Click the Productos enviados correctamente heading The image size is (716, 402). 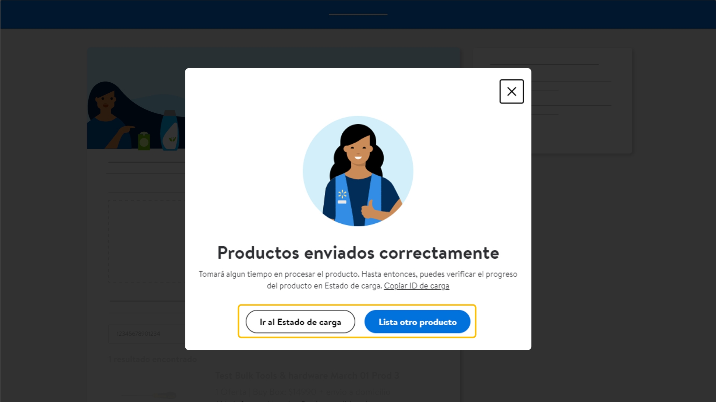click(x=358, y=253)
